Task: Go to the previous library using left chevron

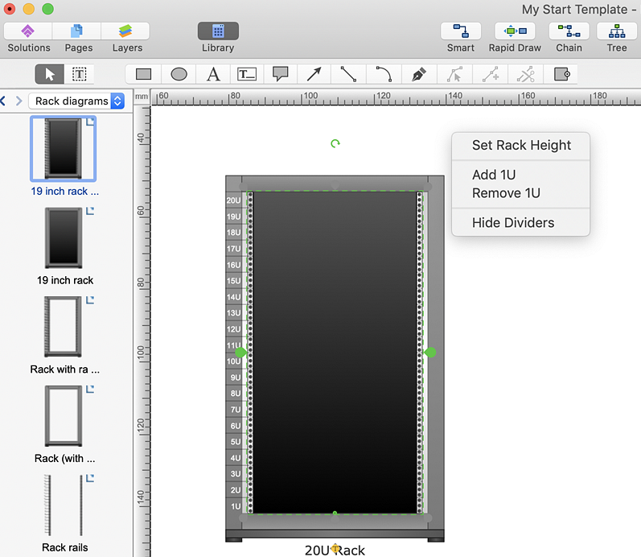Action: (x=4, y=101)
